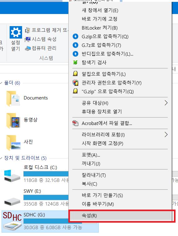Click the ALZip egg icon beside 알집으로 압축하기

[75, 74]
